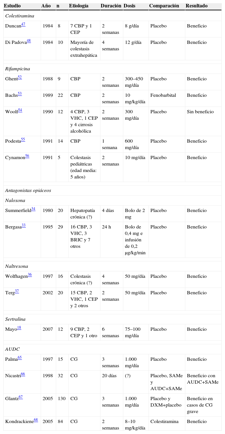Click citation 53 beside Bachs

coord(19,93)
